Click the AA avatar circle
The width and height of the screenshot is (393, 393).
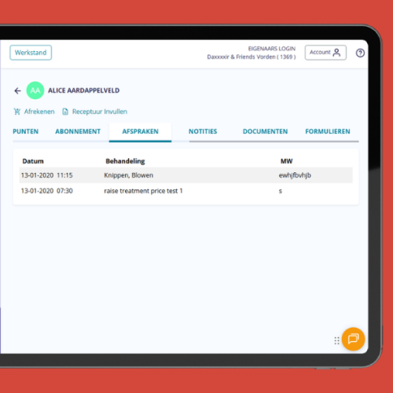[35, 90]
